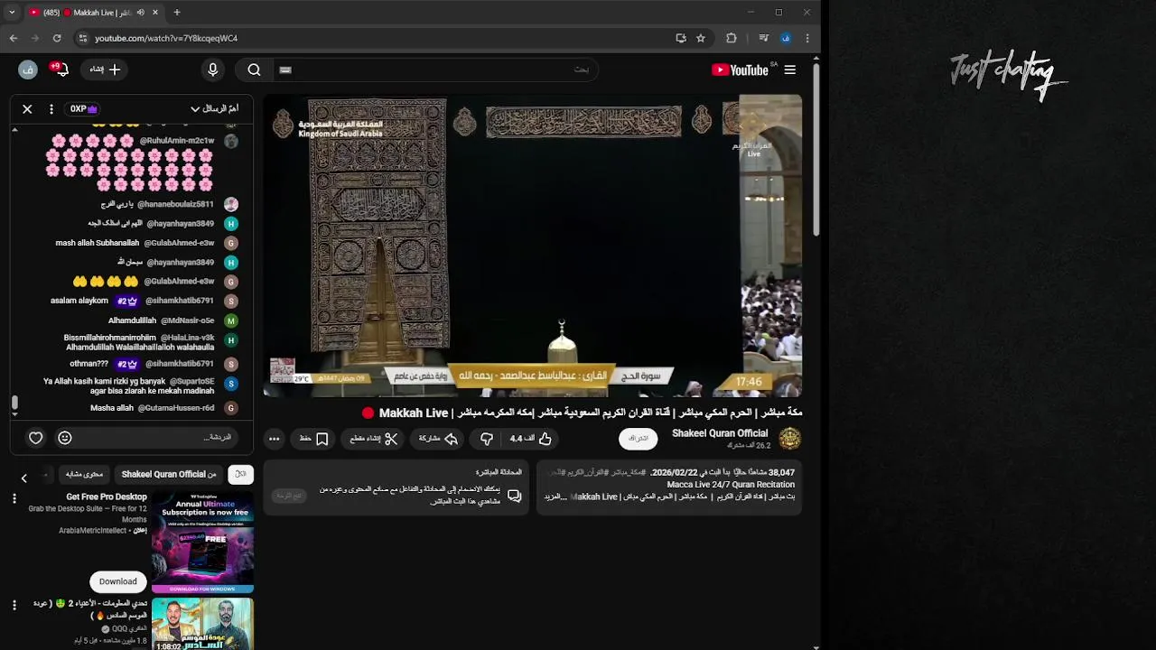
Task: Share the video
Action: pos(439,439)
